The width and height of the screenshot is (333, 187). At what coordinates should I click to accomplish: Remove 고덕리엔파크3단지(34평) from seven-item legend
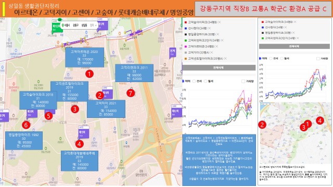coord(222,41)
